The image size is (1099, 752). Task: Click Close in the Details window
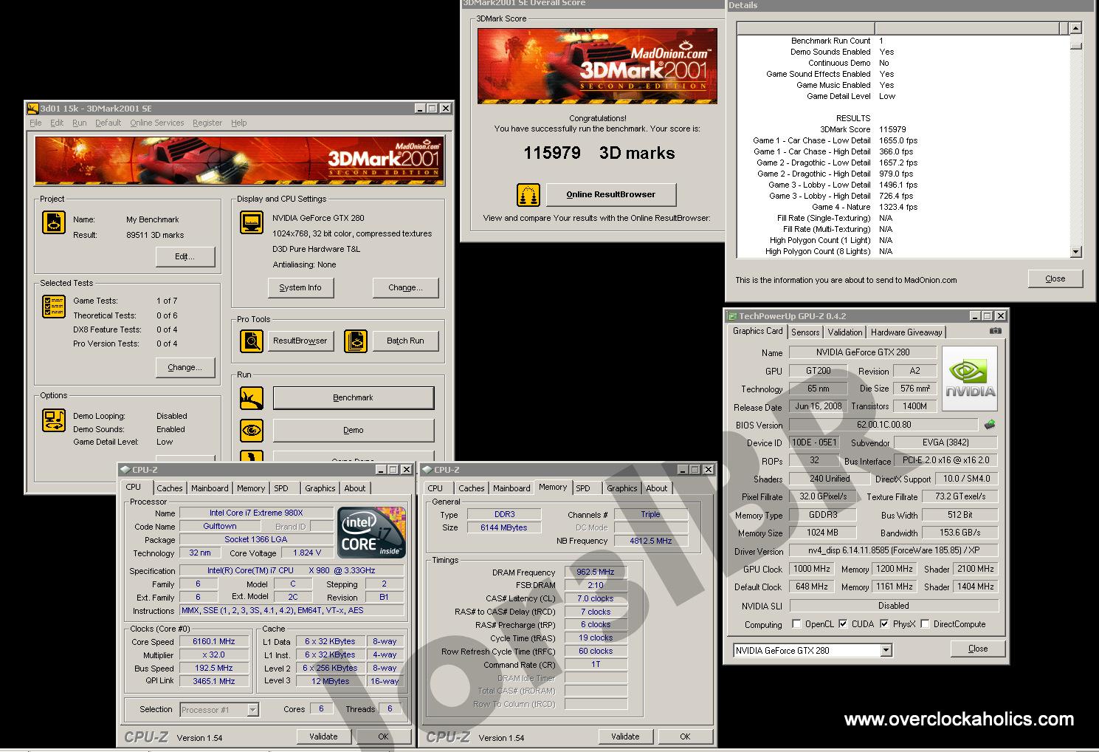[1055, 278]
